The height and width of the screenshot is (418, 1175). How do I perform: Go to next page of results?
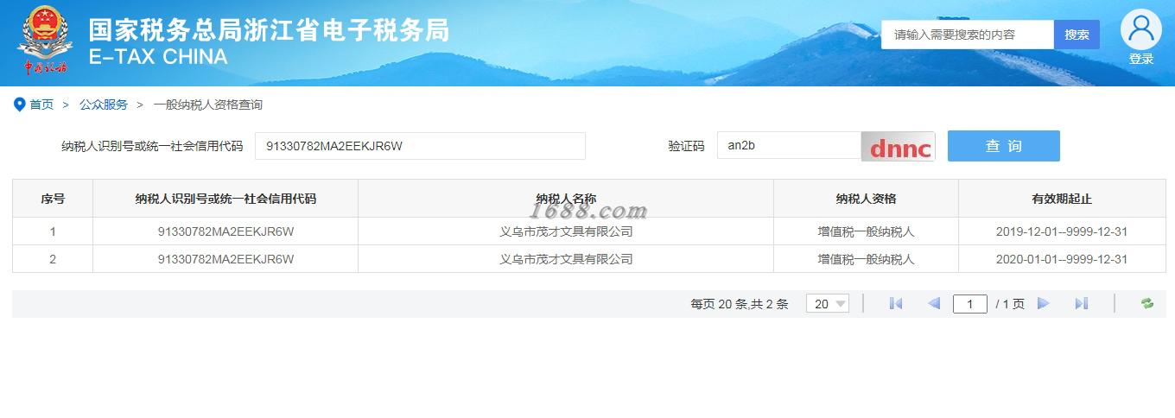tap(1043, 304)
